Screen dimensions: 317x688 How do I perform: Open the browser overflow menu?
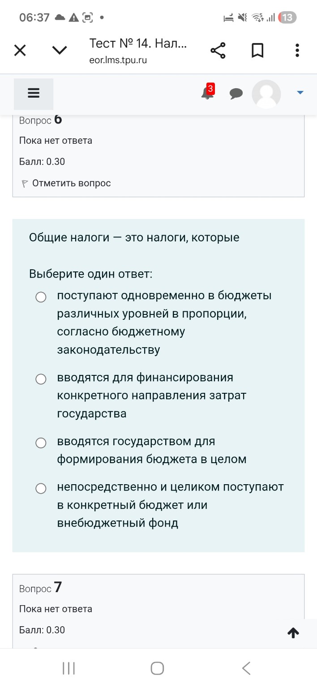tap(297, 50)
